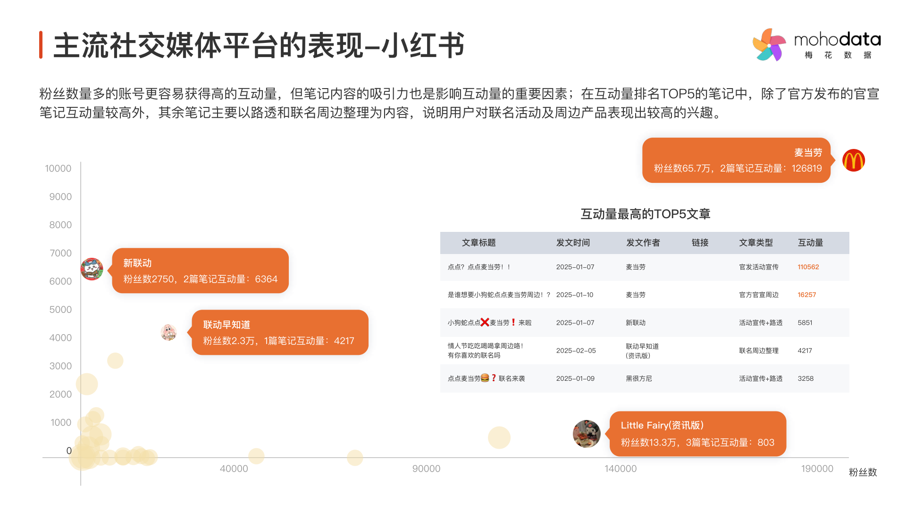Screen dimensions: 906x509
Task: Click the title 是谁想要小狗蛇点点麦当劳周边
Action: (499, 295)
